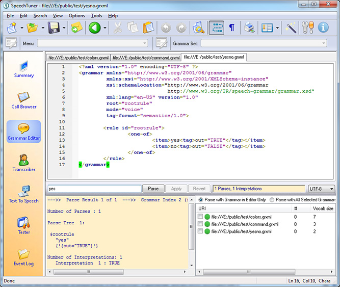Screen dimensions: 340x287
Task: Select Parse with All Selected Grammars
Action: click(x=272, y=199)
